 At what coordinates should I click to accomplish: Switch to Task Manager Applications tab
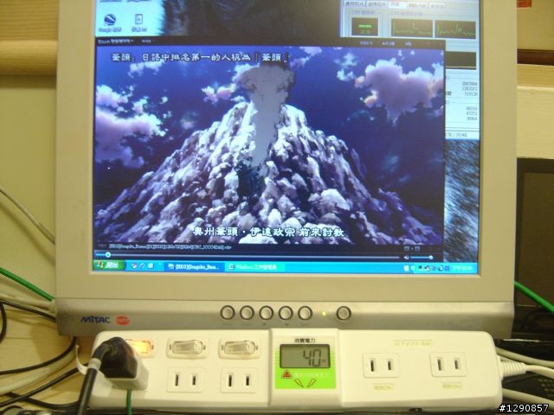pos(354,4)
